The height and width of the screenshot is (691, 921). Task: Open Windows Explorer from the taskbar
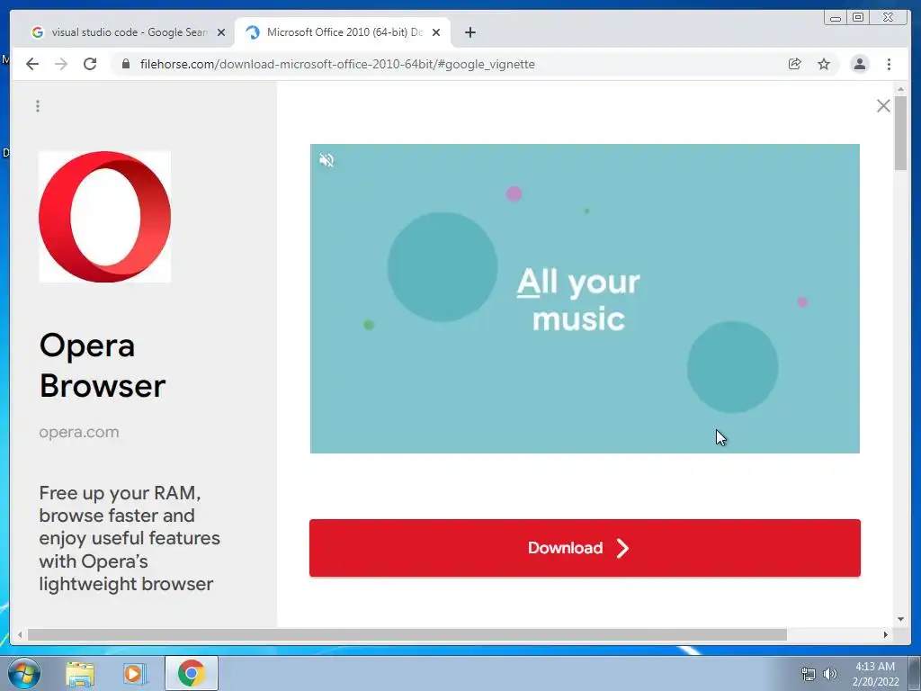tap(80, 673)
